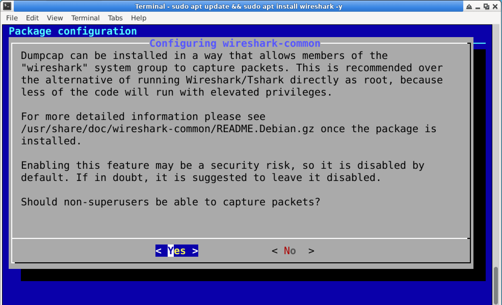Maximize the terminal window
The image size is (502, 305).
[x=486, y=6]
